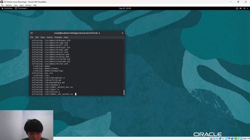Open the terminal View menu
250x140 pixels.
coord(43,37)
